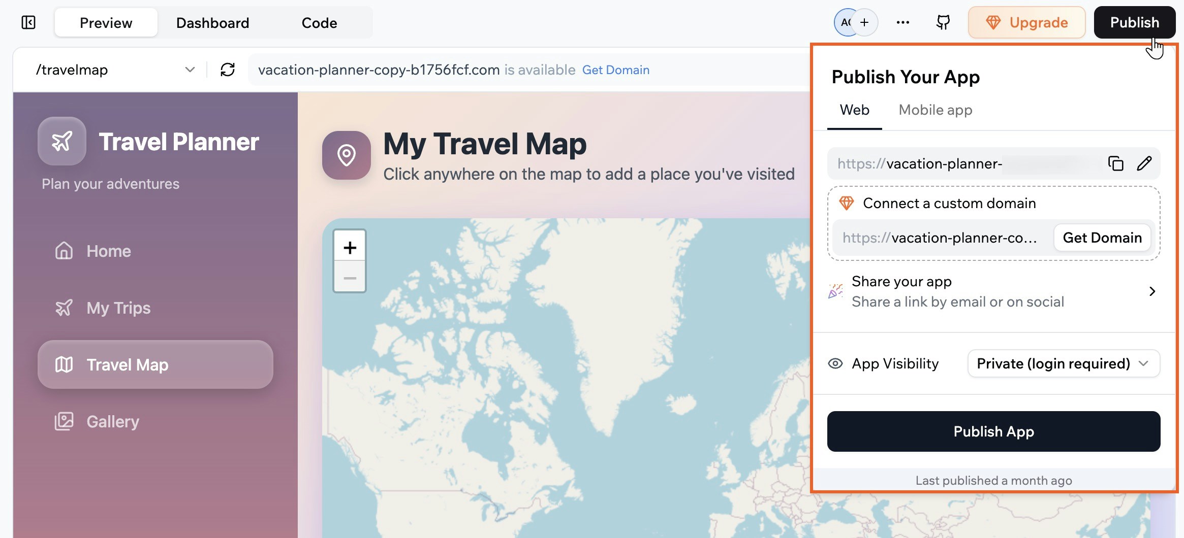Viewport: 1184px width, 538px height.
Task: Click the Get Domain link
Action: tap(616, 70)
